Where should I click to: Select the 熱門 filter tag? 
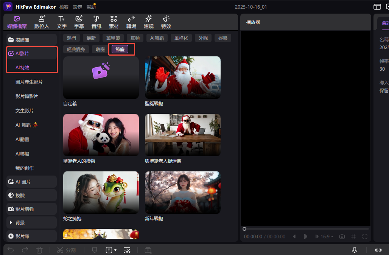coord(72,38)
